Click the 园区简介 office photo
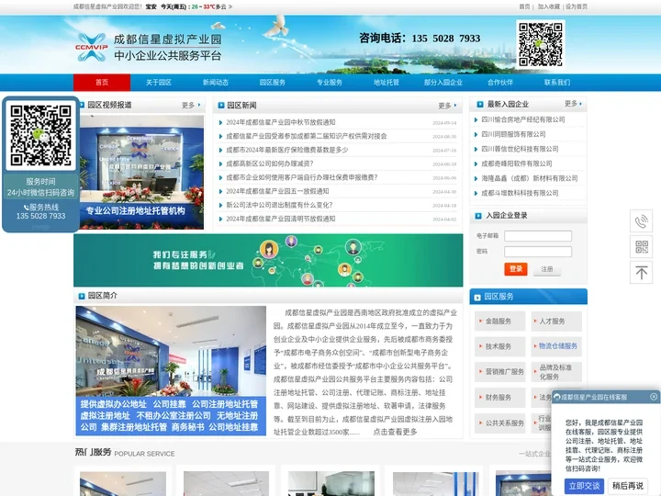661x496 pixels. (171, 371)
